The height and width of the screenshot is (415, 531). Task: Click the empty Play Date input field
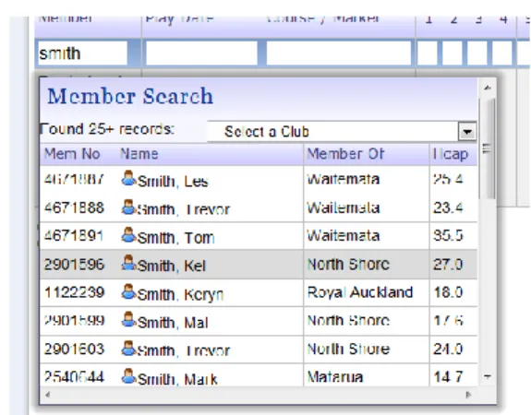pos(201,53)
